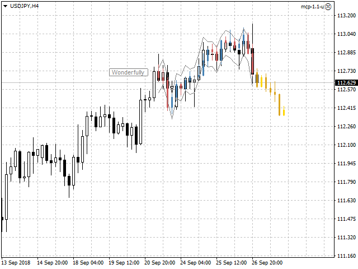The height and width of the screenshot is (269, 358).
Task: Click the triangle arrow beside USDJPY,H4
Action: 6,6
